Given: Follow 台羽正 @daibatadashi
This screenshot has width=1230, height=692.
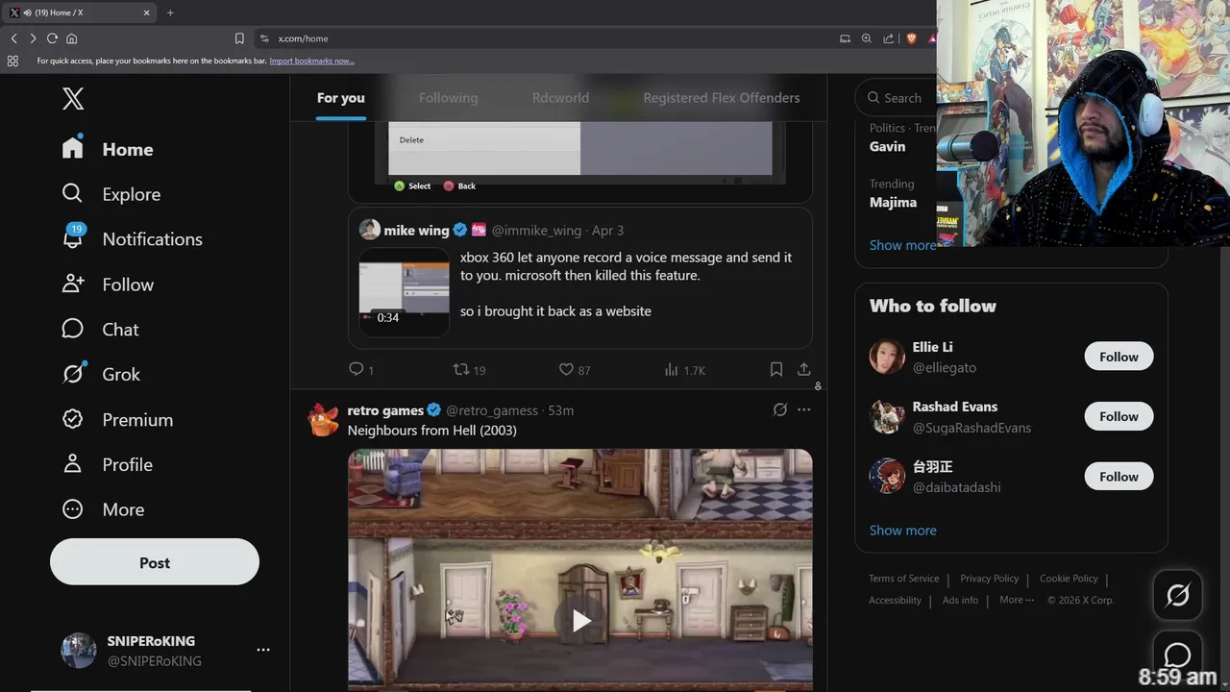Looking at the screenshot, I should pyautogui.click(x=1119, y=477).
